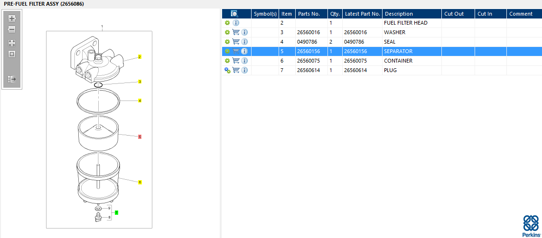Sort by Latest Part No. column header
542x238 pixels.
[x=362, y=14]
